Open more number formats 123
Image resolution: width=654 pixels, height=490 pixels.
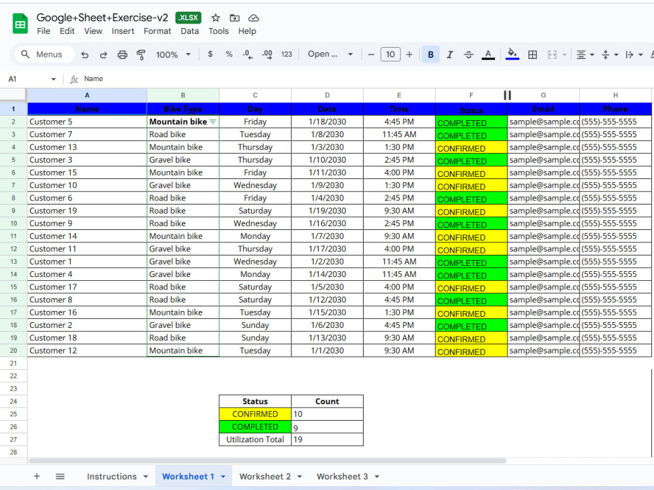[x=286, y=54]
